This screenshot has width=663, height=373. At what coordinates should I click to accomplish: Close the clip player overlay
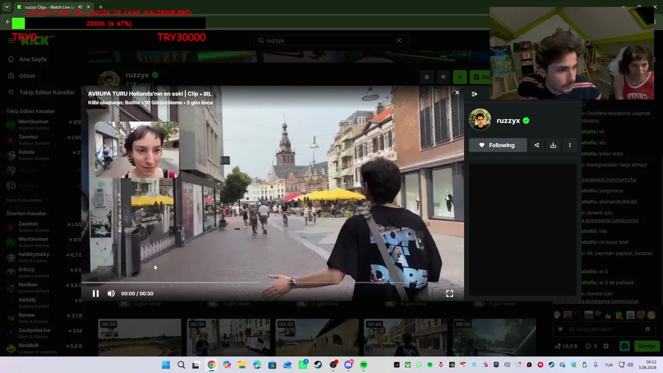[457, 93]
